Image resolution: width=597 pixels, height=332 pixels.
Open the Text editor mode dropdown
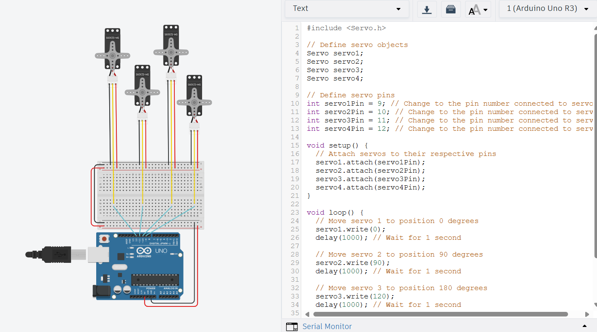point(347,9)
